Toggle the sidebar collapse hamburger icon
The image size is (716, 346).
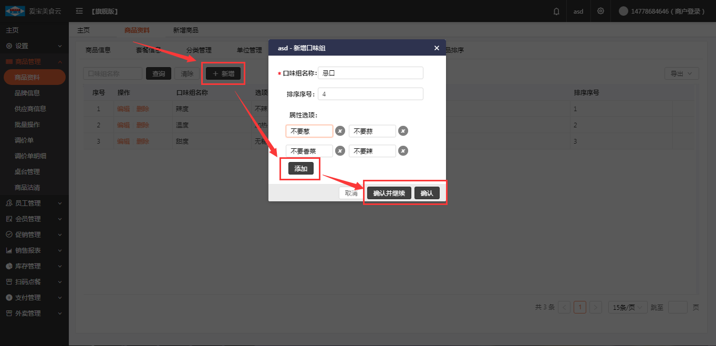click(x=79, y=11)
